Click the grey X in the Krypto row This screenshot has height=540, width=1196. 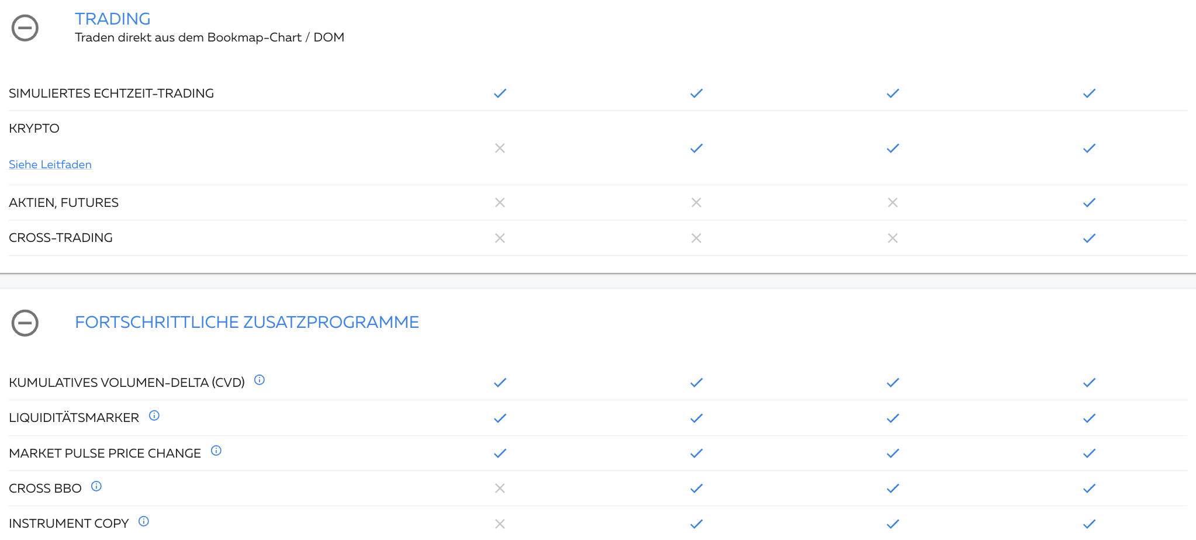point(500,148)
